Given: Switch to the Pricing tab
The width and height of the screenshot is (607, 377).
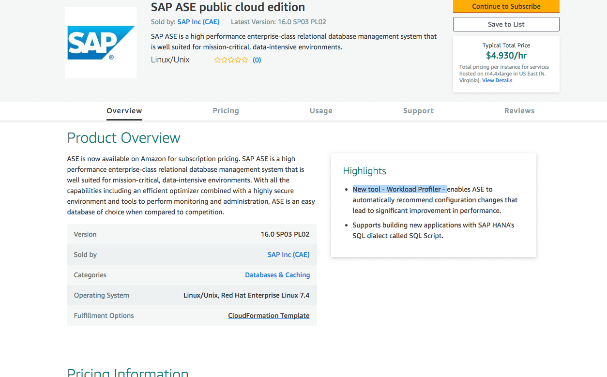Looking at the screenshot, I should click(226, 111).
